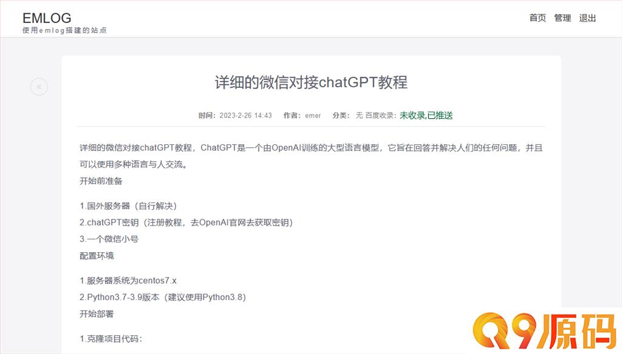Click the subtitle 使用emlog搭建的站点
Viewport: 622px width, 354px height.
pos(64,30)
